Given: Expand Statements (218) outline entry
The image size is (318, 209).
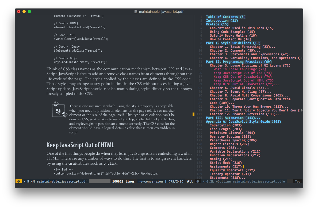Looking at the screenshot, I should (228, 178).
